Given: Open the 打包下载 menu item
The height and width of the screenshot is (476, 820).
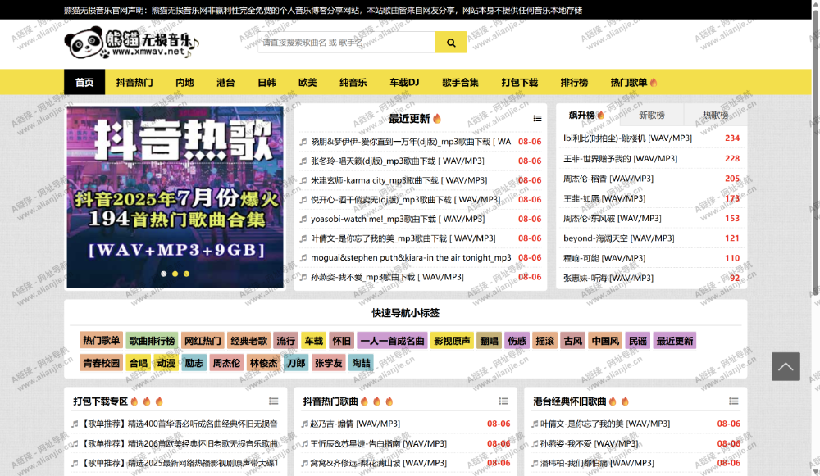Looking at the screenshot, I should (x=519, y=82).
